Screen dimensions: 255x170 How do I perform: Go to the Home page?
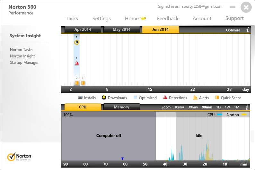[132, 19]
